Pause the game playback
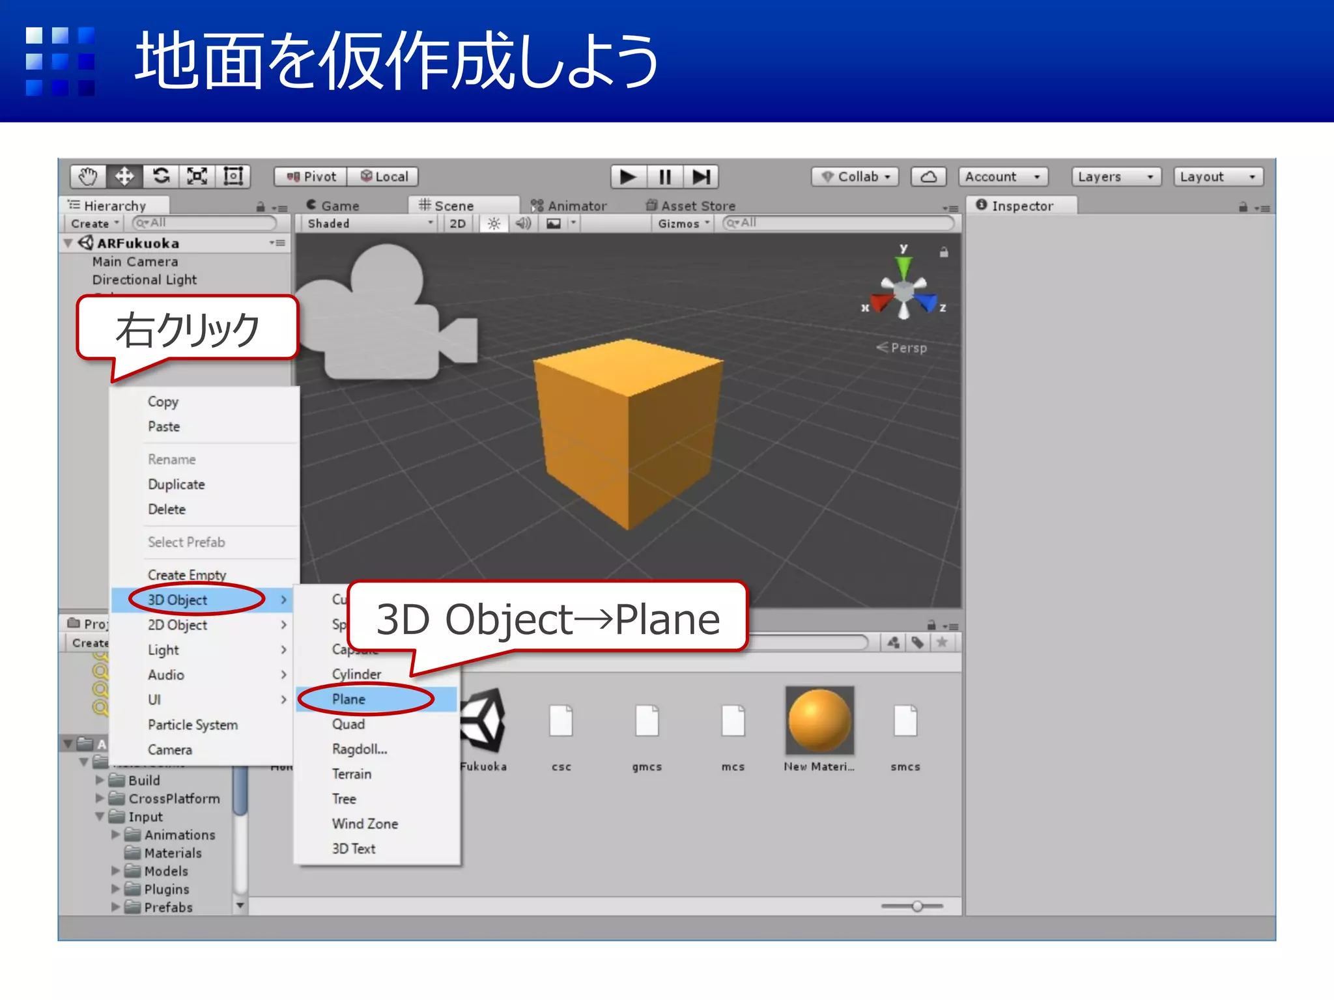Viewport: 1334px width, 1000px height. point(665,176)
